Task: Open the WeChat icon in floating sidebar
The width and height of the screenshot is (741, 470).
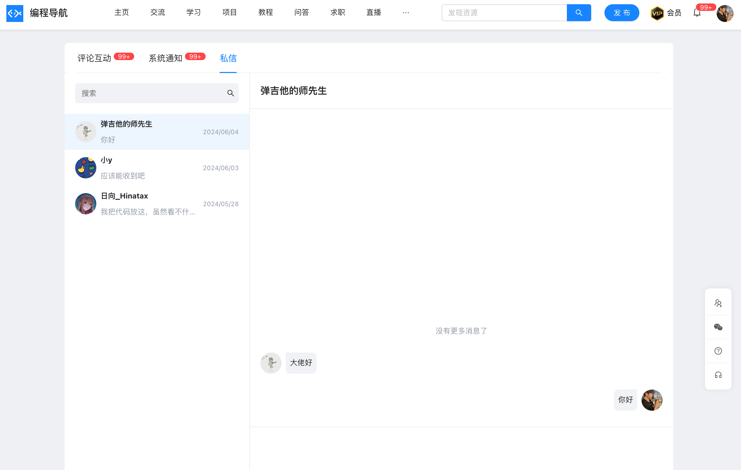Action: 718,327
